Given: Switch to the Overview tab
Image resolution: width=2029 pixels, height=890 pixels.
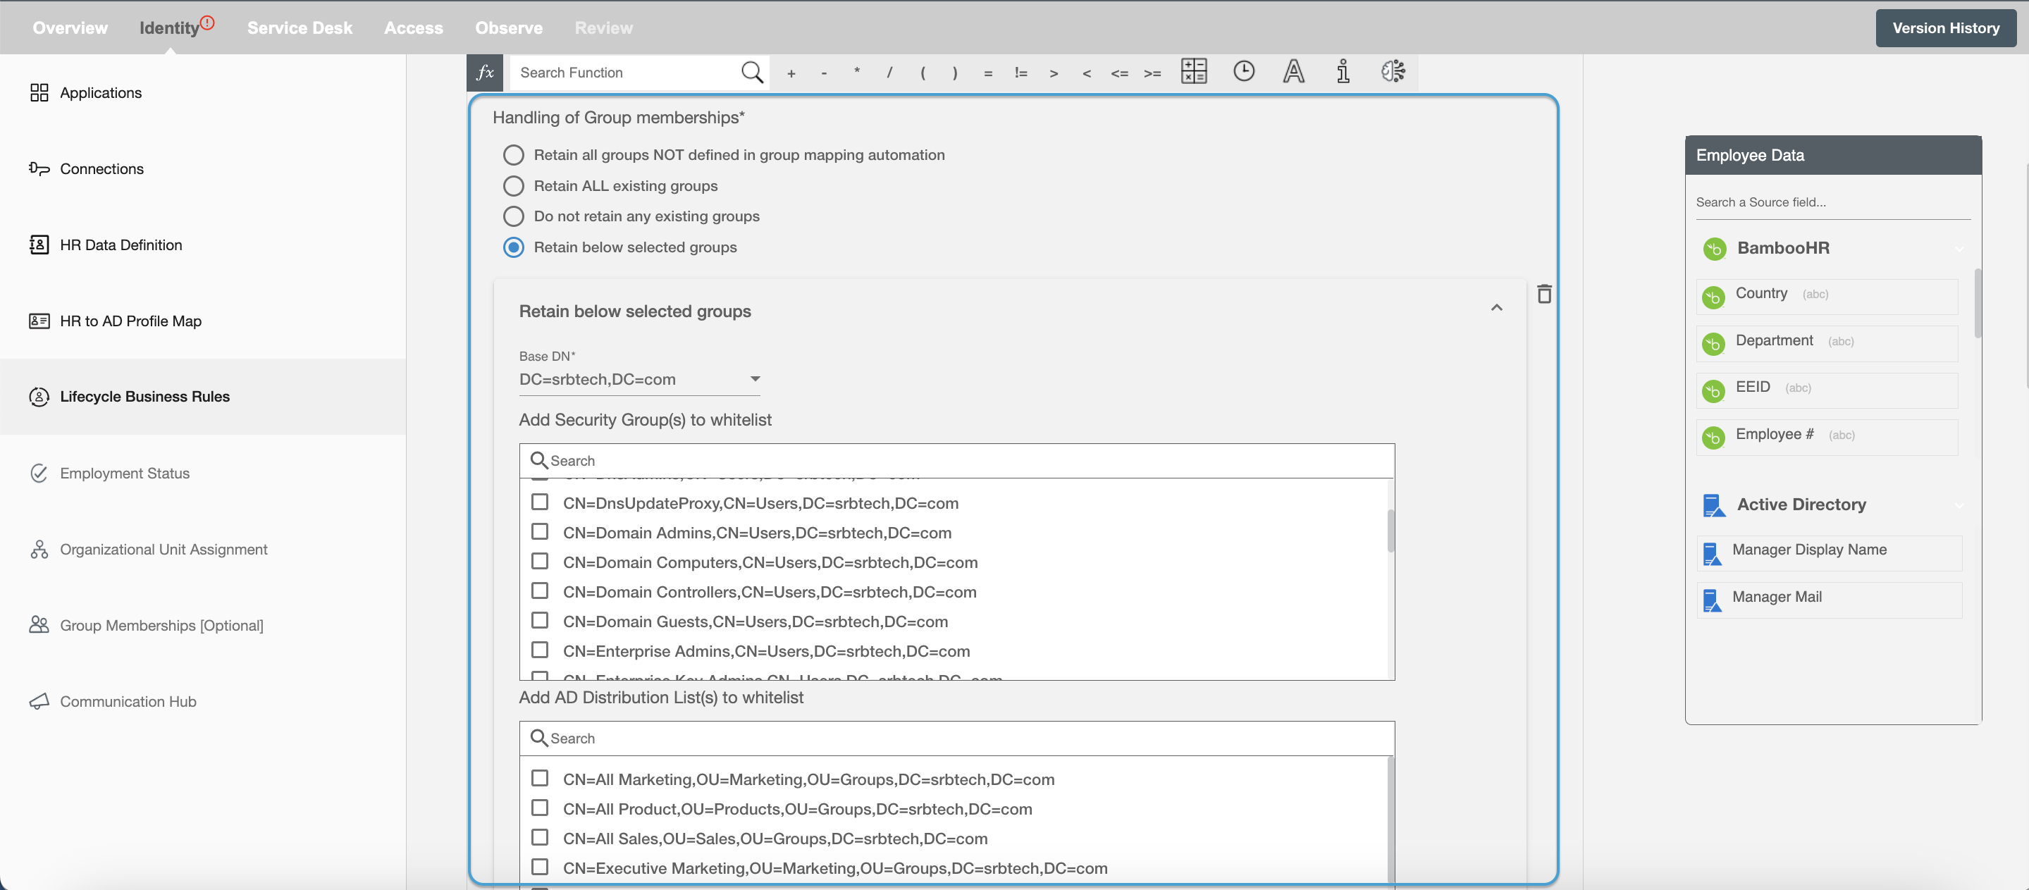Looking at the screenshot, I should tap(68, 26).
